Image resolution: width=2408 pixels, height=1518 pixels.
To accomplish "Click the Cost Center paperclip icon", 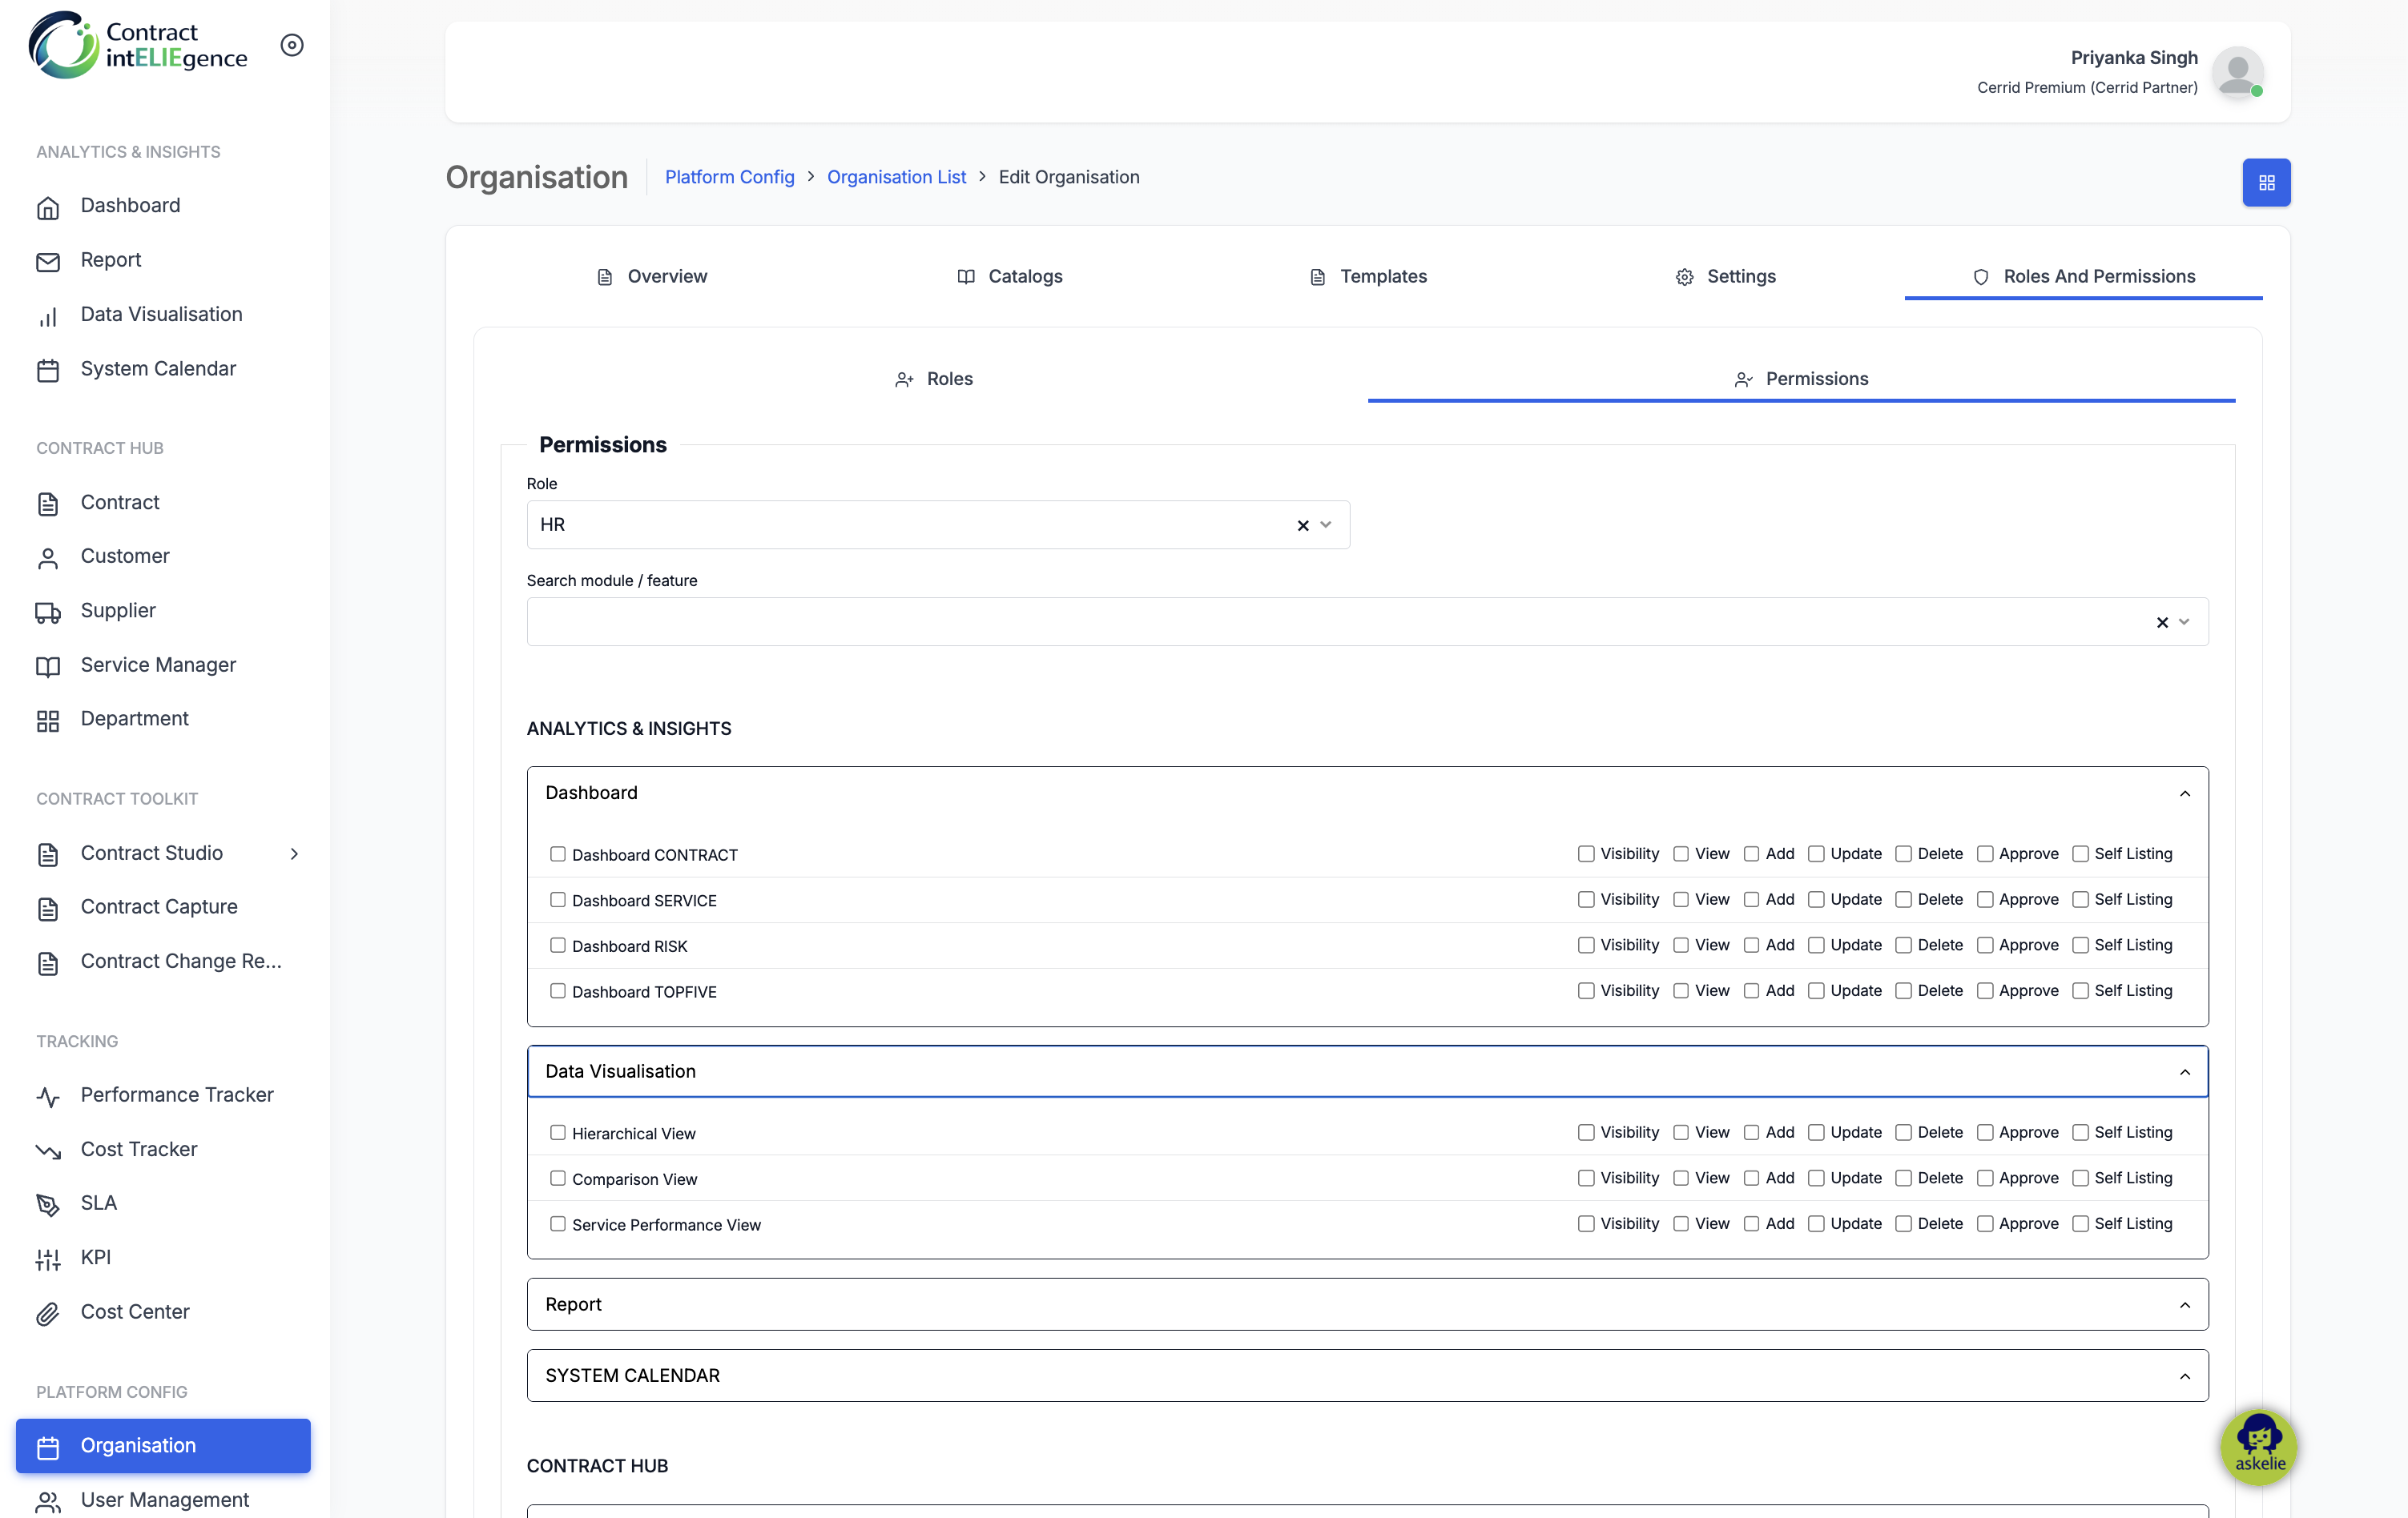I will (48, 1313).
